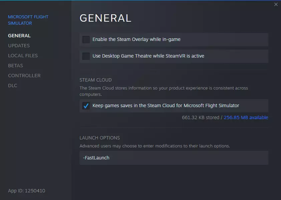Image resolution: width=281 pixels, height=200 pixels.
Task: Open the Controller settings section
Action: tap(24, 76)
